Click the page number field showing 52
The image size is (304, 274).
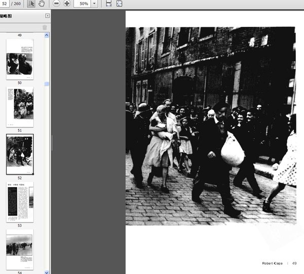(5, 4)
